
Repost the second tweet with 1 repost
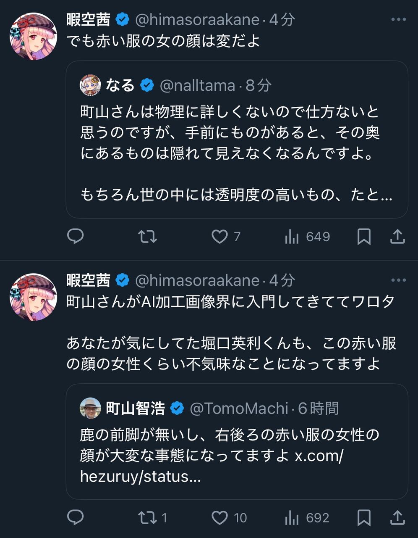148,517
